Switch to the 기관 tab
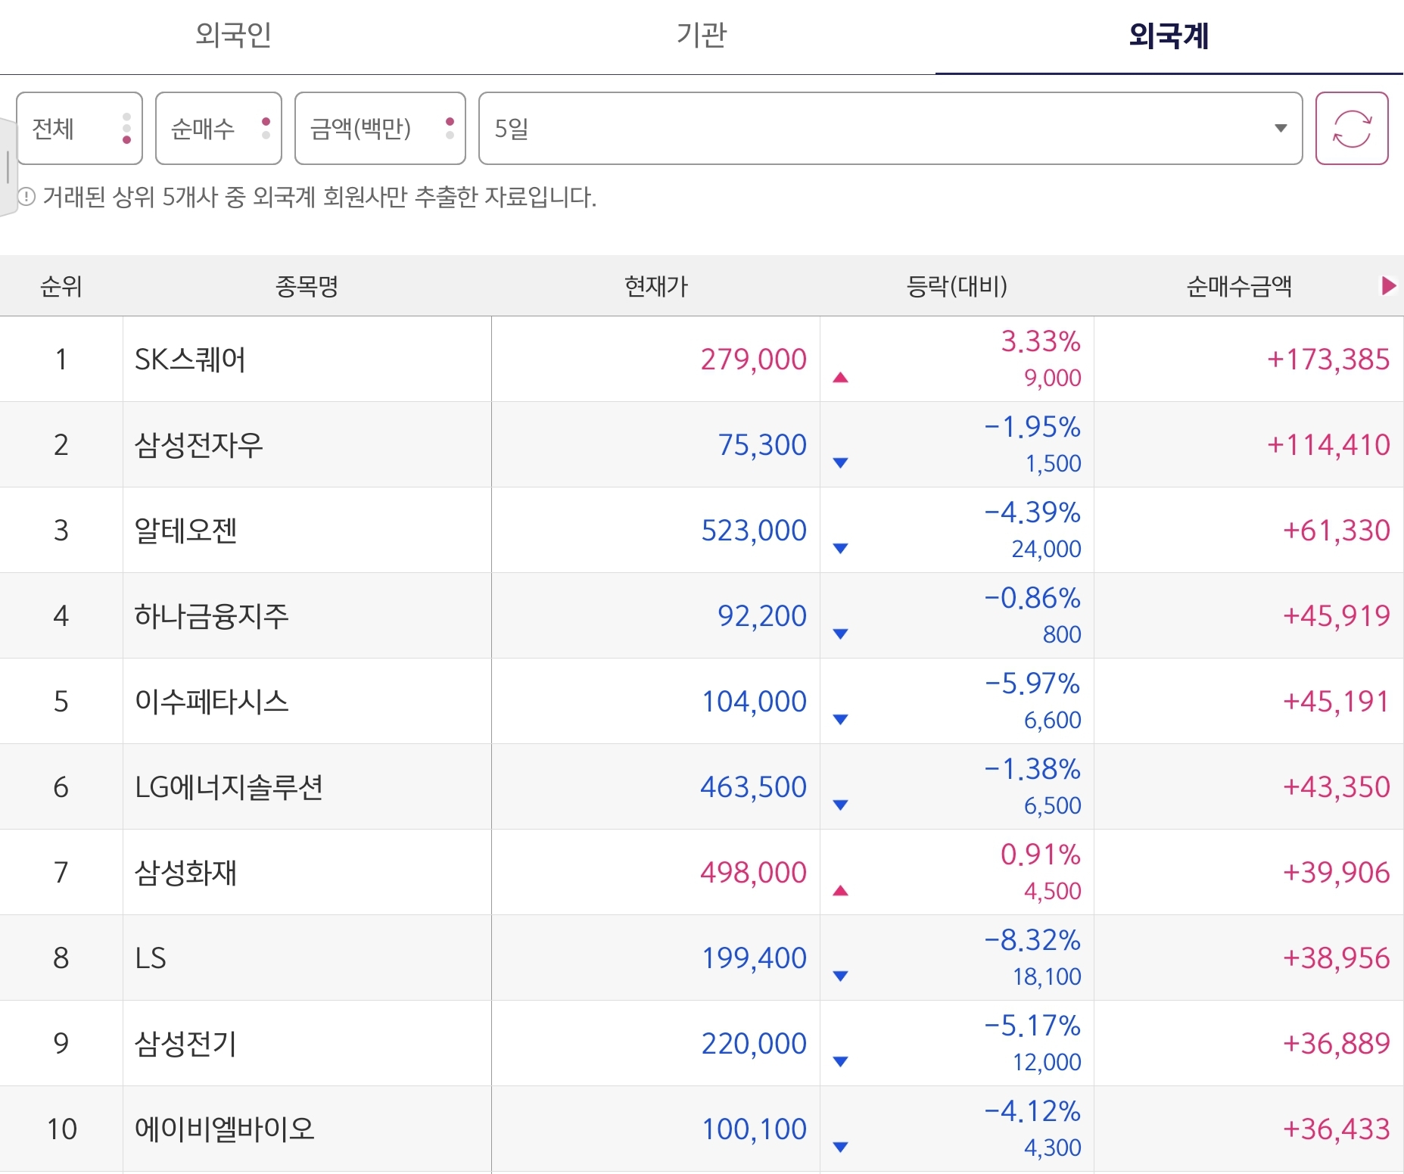1404x1174 pixels. coord(701,36)
